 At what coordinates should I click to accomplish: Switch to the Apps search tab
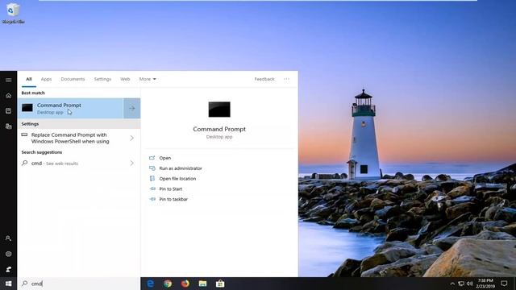pyautogui.click(x=46, y=79)
